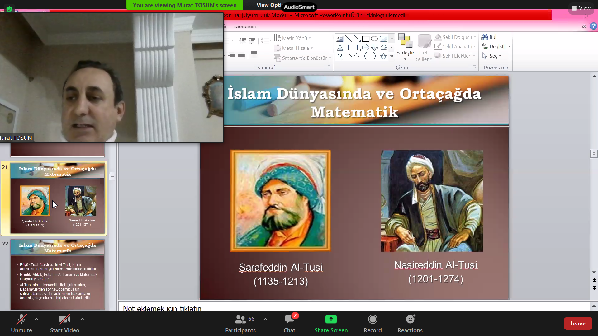This screenshot has height=336, width=598.
Task: Select the Scribble shape tool
Action: click(340, 56)
